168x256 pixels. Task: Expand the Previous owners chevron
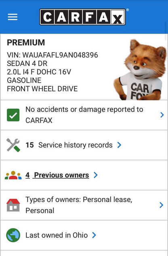(96, 175)
